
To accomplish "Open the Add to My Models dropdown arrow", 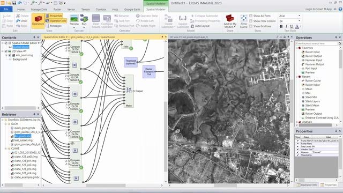I will click(235, 27).
